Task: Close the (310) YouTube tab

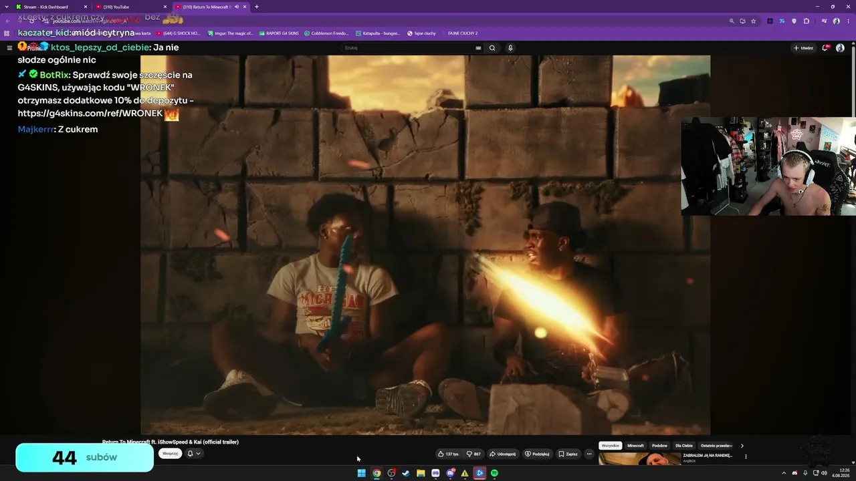Action: point(165,7)
